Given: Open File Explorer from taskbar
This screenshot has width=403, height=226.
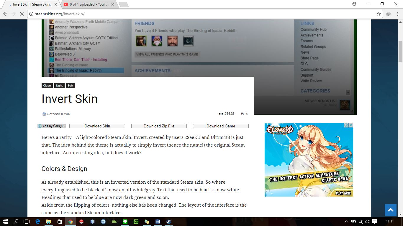Looking at the screenshot, I should pyautogui.click(x=48, y=222).
